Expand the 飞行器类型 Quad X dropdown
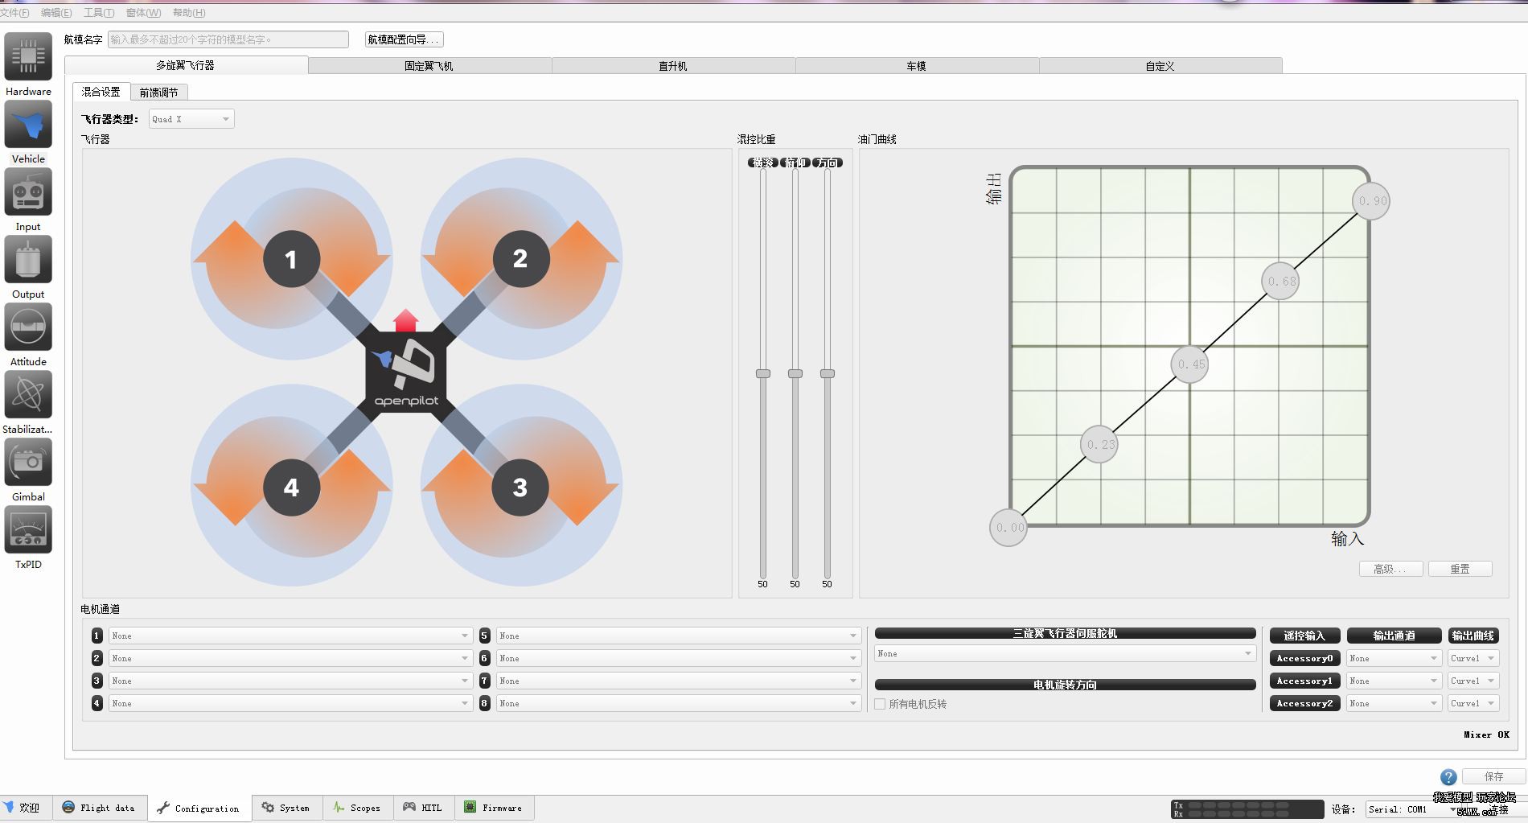 (191, 119)
